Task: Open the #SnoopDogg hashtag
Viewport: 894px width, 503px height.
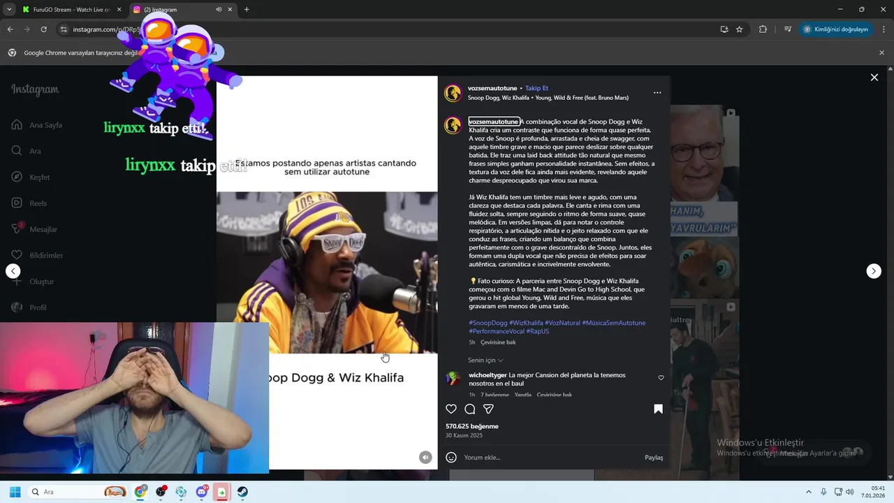Action: [488, 323]
